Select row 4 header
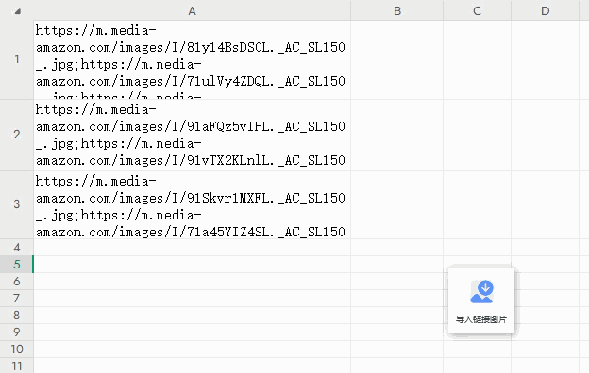Viewport: 589px width, 373px height. [x=17, y=248]
